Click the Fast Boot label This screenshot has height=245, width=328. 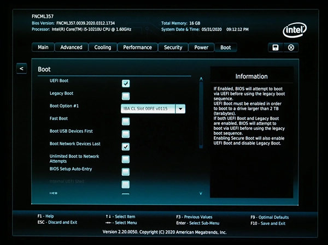click(x=58, y=118)
